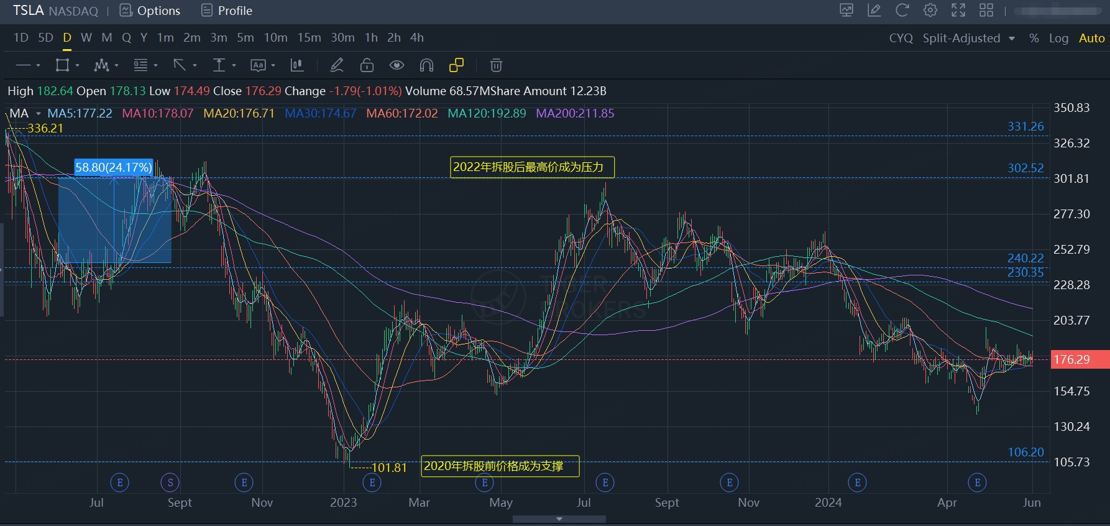1110x526 pixels.
Task: Switch to the 1D timeframe tab
Action: click(x=21, y=37)
